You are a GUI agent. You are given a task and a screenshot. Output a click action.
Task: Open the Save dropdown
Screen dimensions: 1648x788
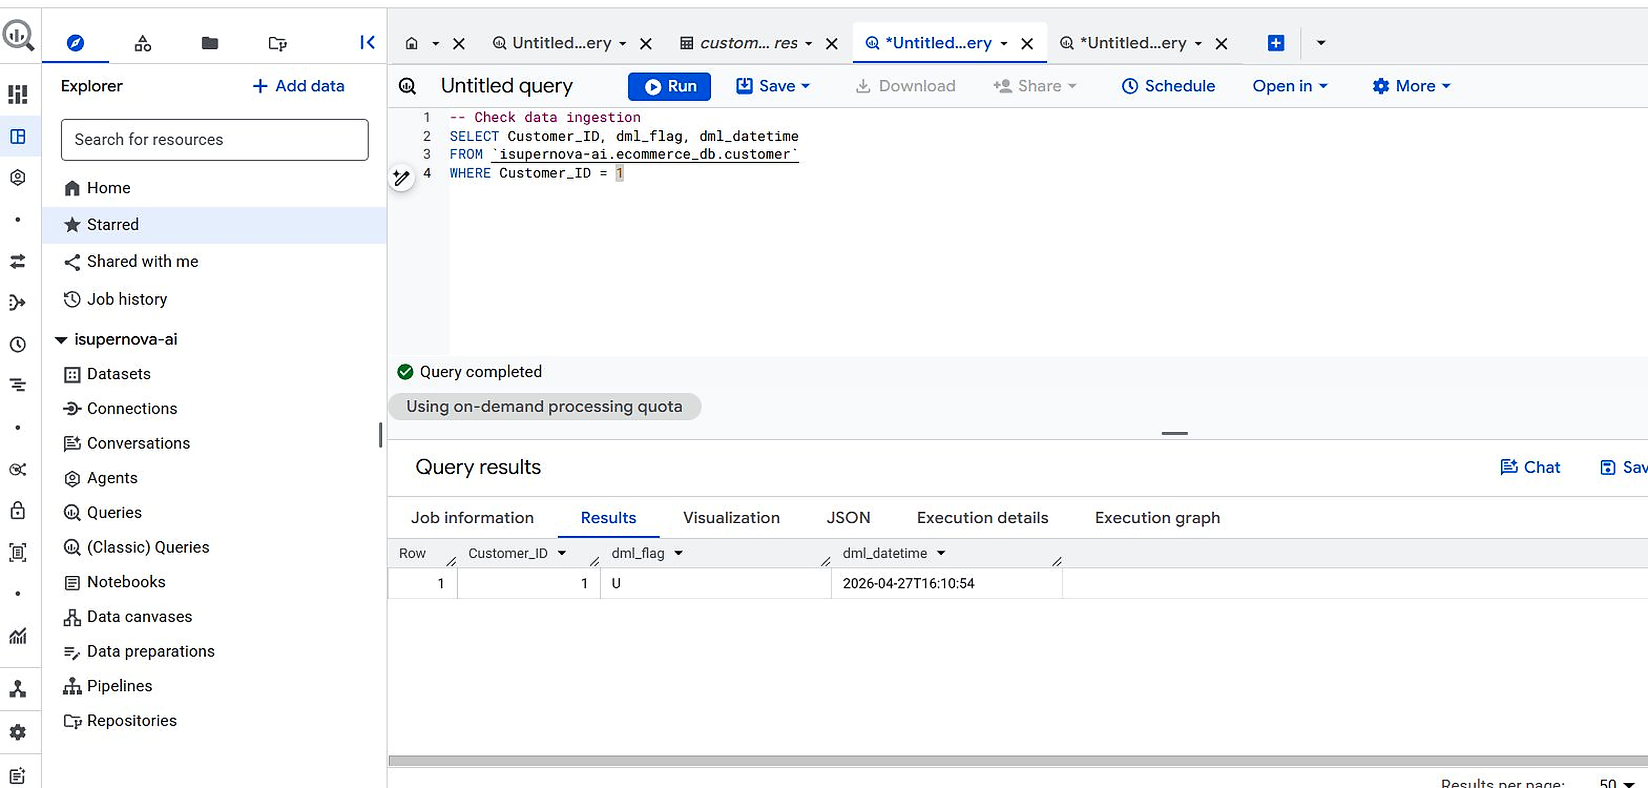[773, 86]
